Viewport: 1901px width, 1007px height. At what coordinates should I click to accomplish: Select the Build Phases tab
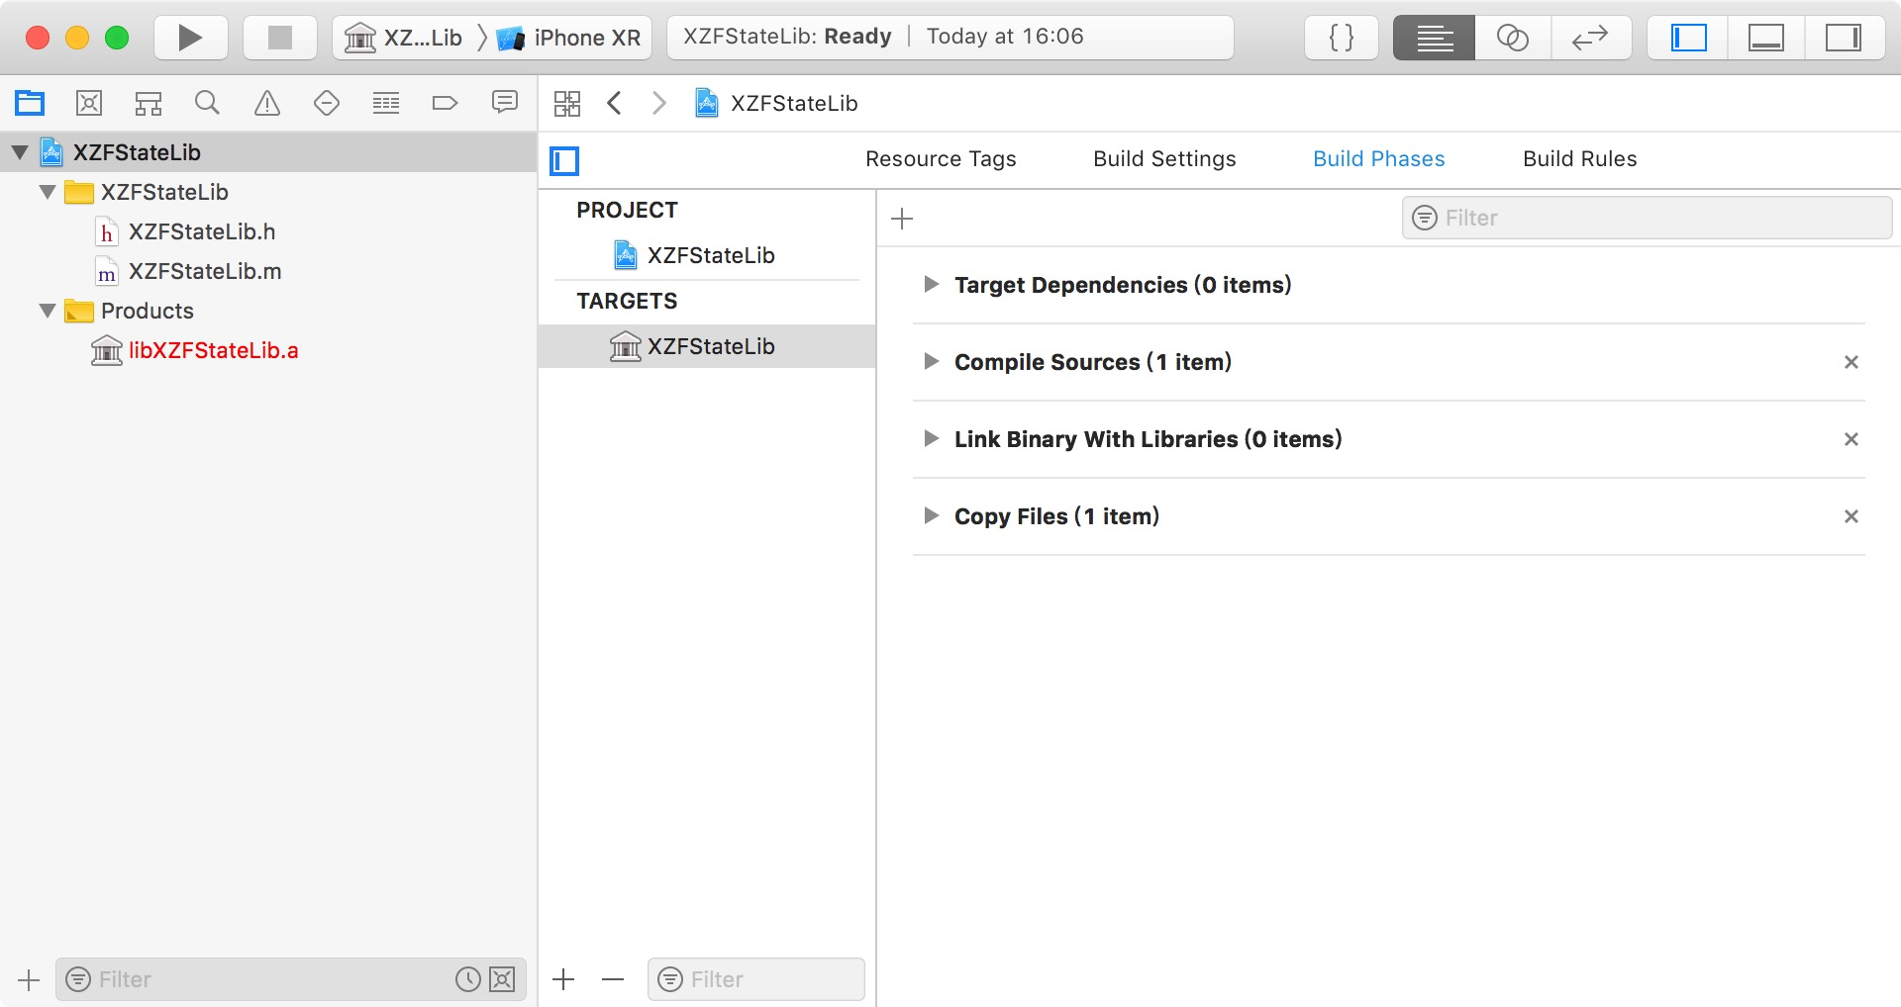1378,159
